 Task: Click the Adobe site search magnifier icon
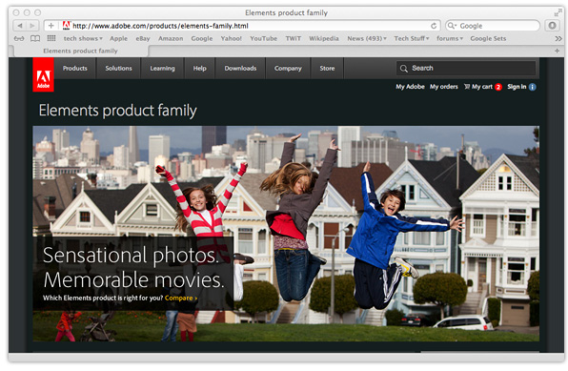pos(403,68)
